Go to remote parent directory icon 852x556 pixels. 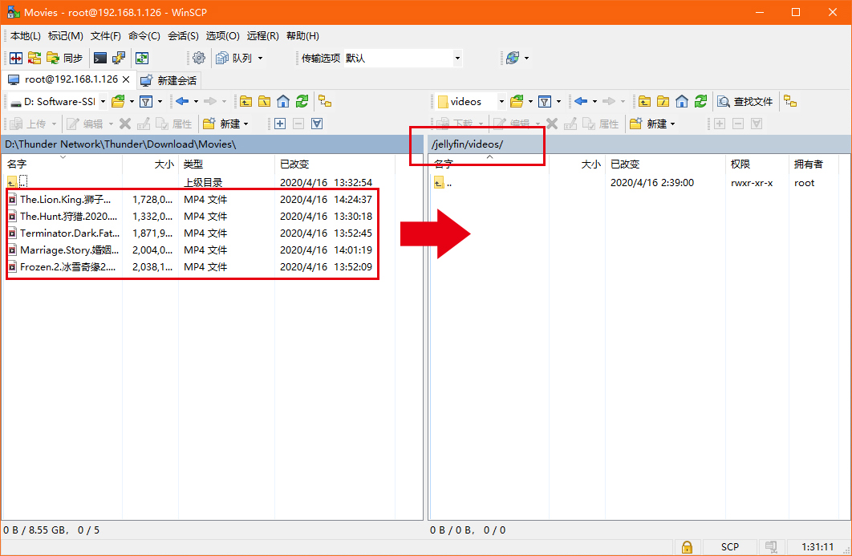644,102
